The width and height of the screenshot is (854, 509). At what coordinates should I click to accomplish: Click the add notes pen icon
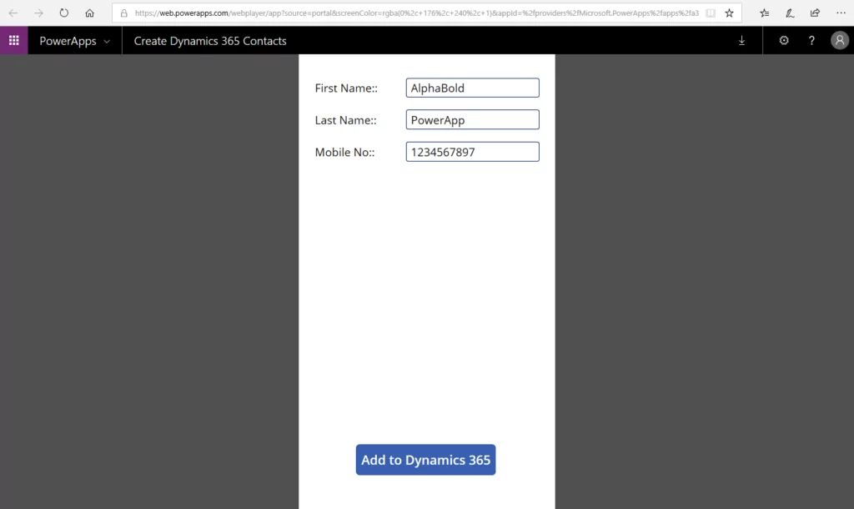pos(790,13)
